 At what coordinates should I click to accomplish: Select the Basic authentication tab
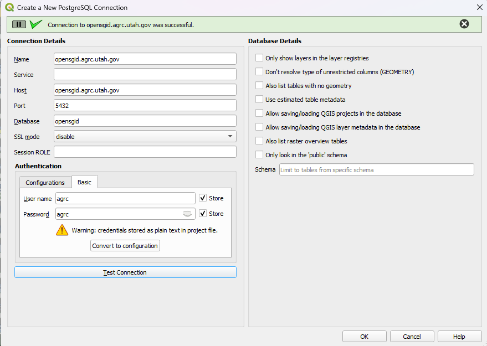[x=84, y=182]
